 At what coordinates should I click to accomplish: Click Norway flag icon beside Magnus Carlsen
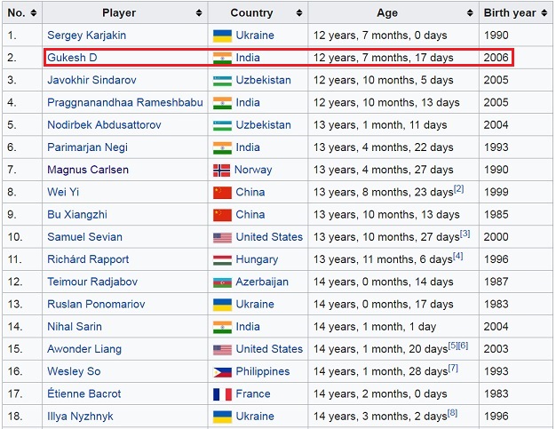222,170
